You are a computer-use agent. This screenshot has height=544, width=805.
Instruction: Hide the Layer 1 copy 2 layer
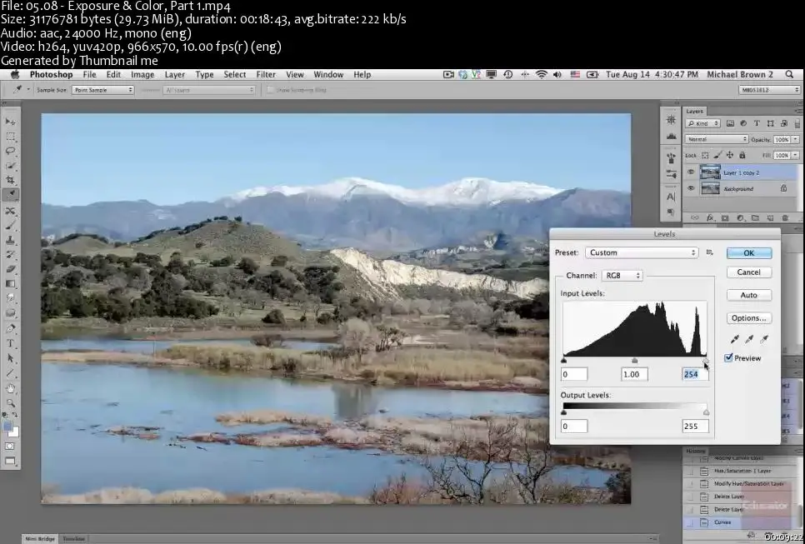pos(691,172)
